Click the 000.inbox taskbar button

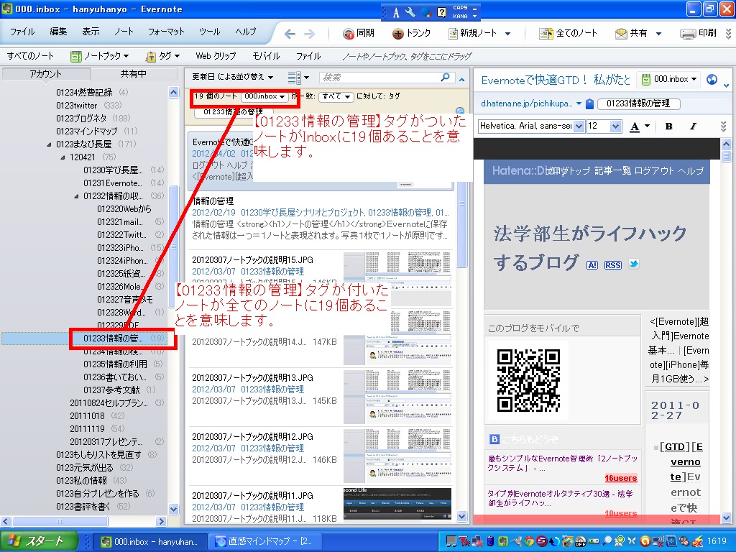click(149, 541)
